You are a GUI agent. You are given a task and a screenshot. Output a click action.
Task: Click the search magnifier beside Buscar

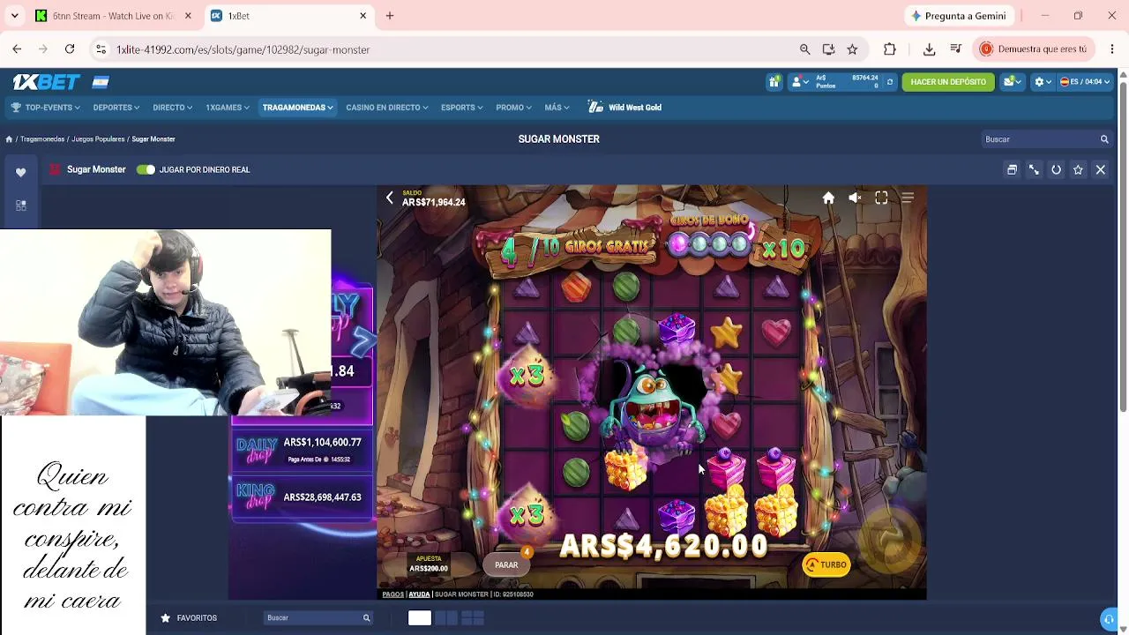point(1104,139)
